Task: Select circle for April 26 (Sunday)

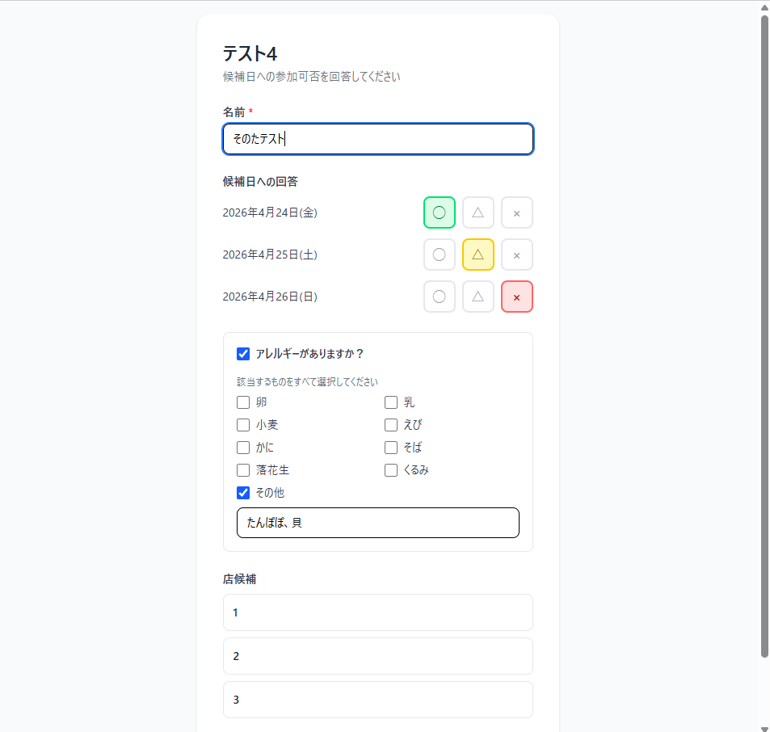Action: coord(440,297)
